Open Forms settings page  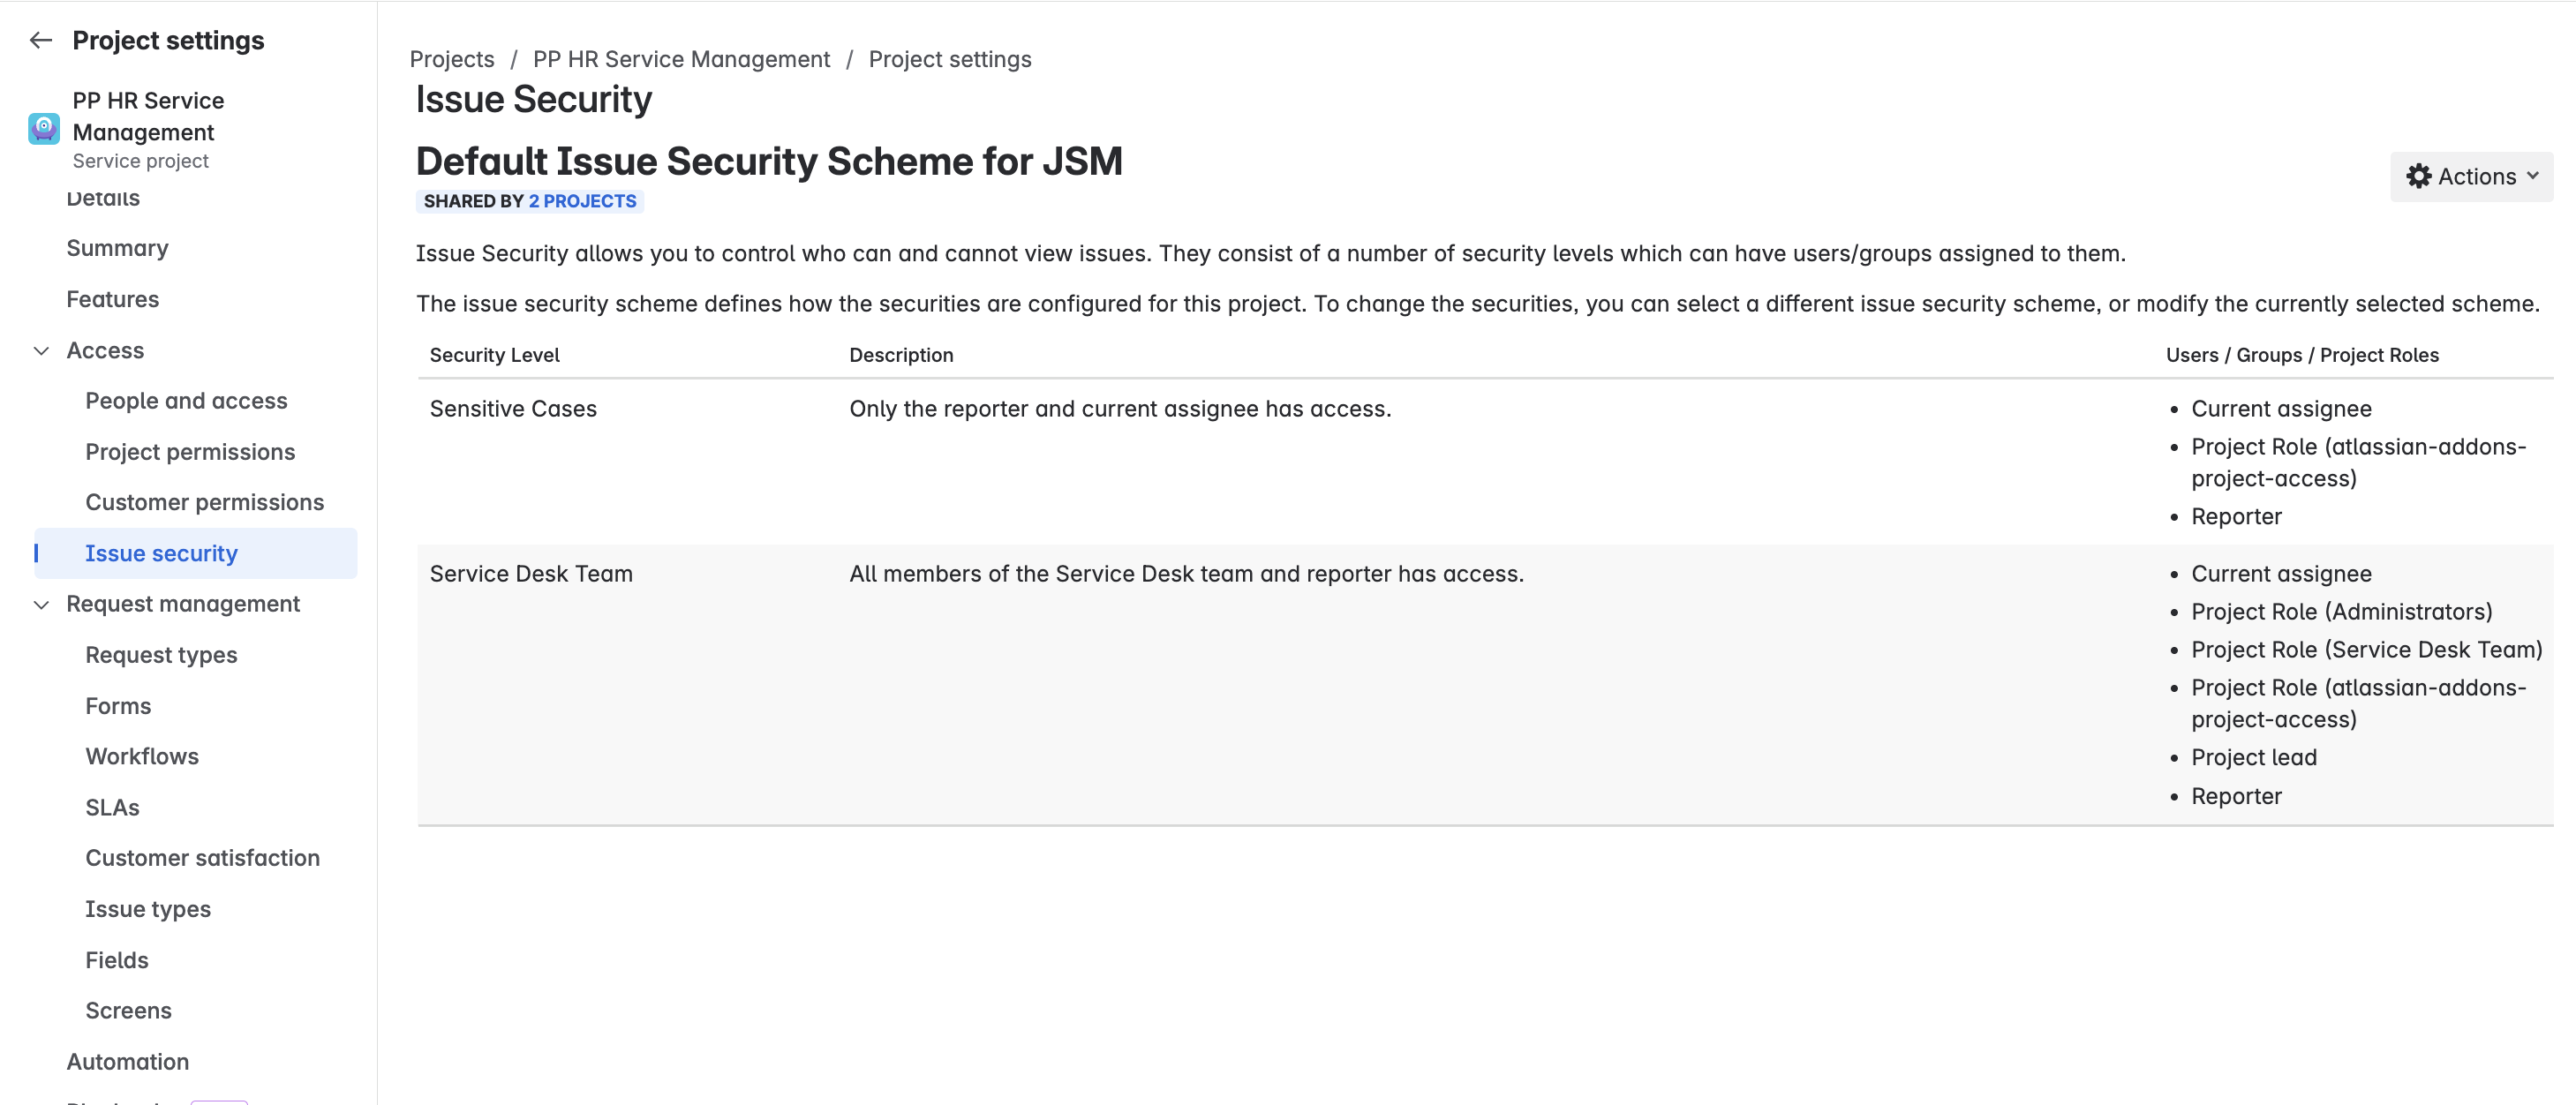(118, 706)
